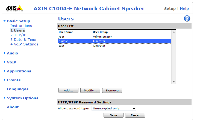Image resolution: width=197 pixels, height=123 pixels.
Task: Open VoIP Settings step
Action: point(24,44)
